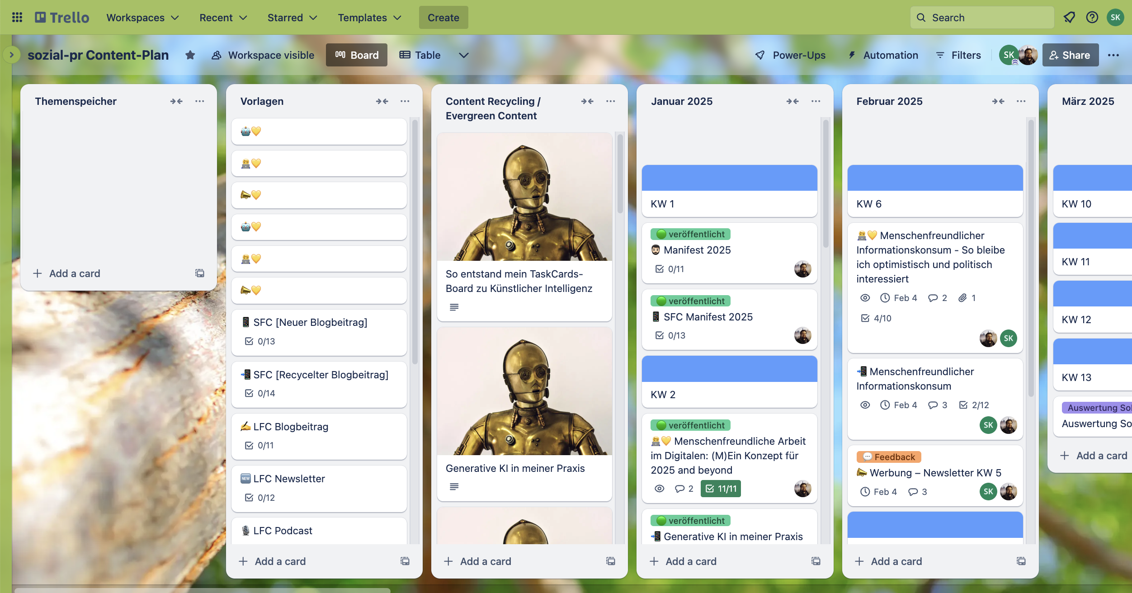Open the board menu three-dot icon
Image resolution: width=1132 pixels, height=593 pixels.
point(1113,55)
